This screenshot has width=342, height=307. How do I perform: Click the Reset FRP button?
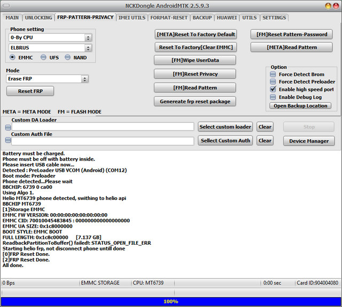[30, 91]
